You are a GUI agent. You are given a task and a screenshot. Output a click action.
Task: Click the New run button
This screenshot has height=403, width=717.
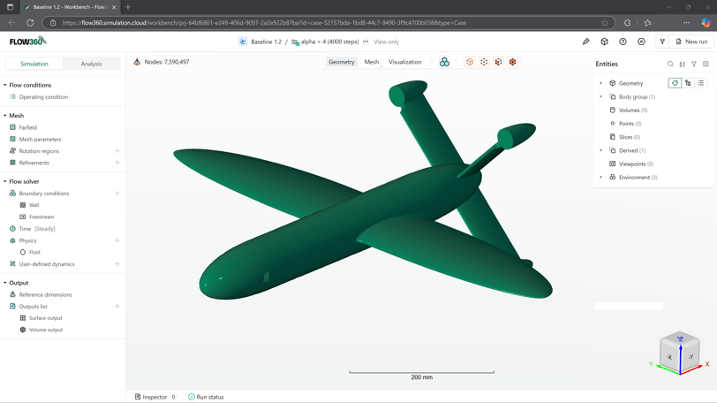691,42
